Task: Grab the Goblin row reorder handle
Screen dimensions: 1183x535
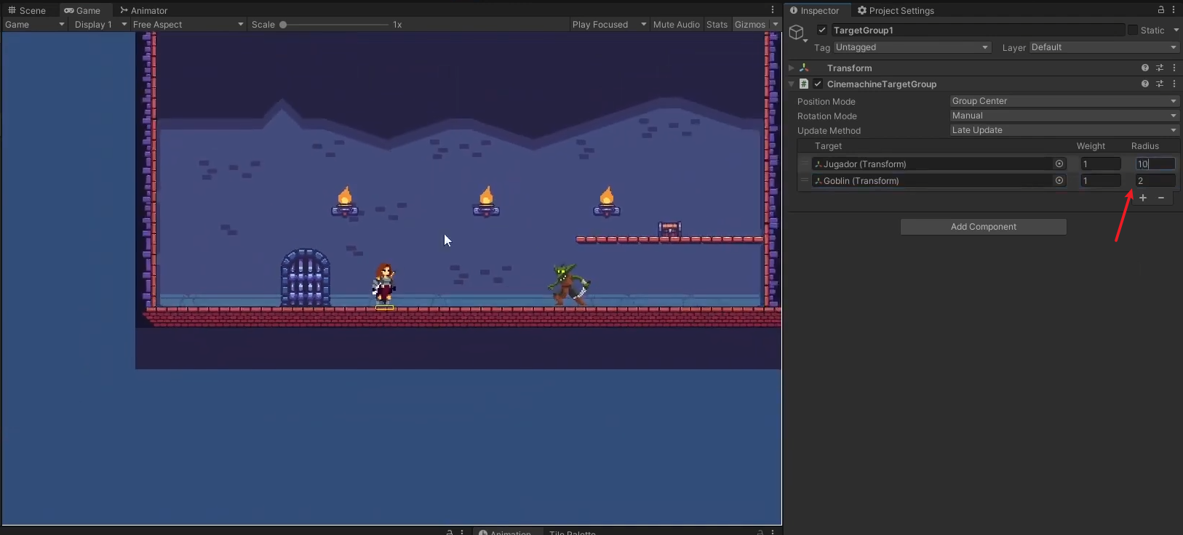Action: [x=805, y=180]
